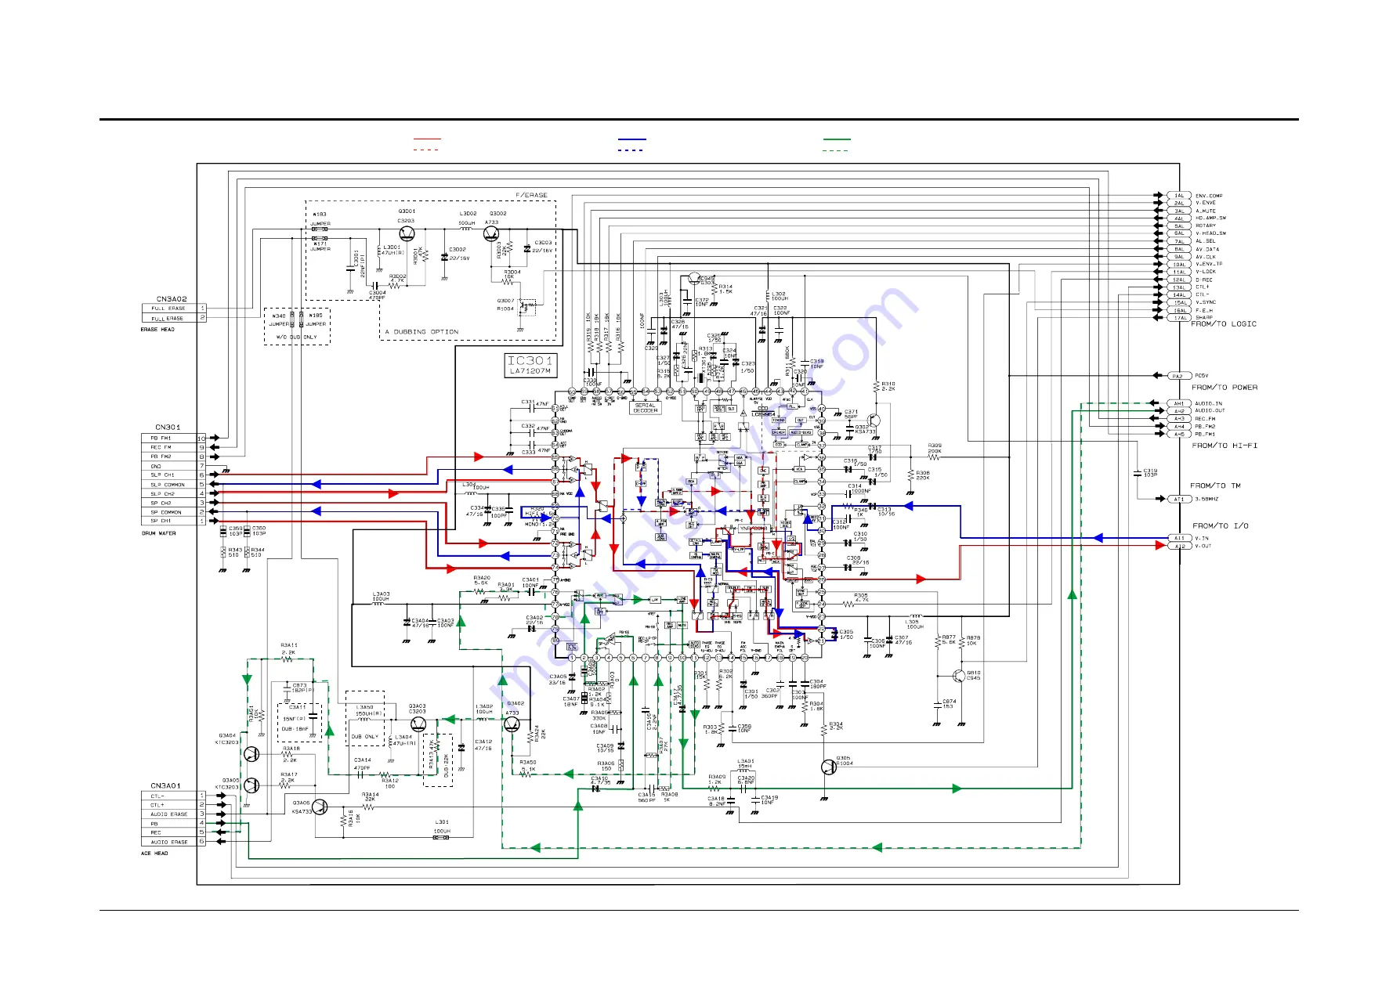The width and height of the screenshot is (1400, 989).
Task: Click the CN301 connector title
Action: click(168, 428)
